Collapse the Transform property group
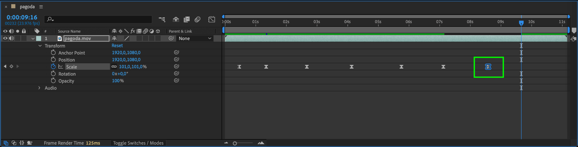The width and height of the screenshot is (578, 147). [40, 46]
